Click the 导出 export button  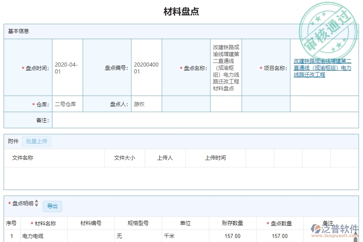coord(52,206)
